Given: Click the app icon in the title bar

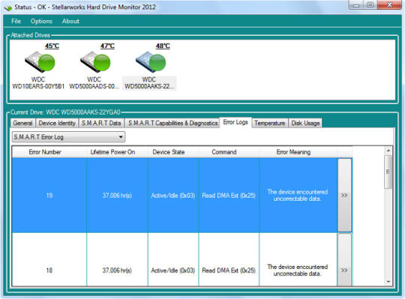Looking at the screenshot, I should (x=8, y=7).
